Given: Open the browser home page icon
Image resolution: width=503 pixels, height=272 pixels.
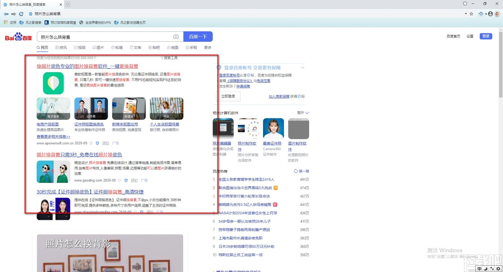Looking at the screenshot, I should [481, 14].
